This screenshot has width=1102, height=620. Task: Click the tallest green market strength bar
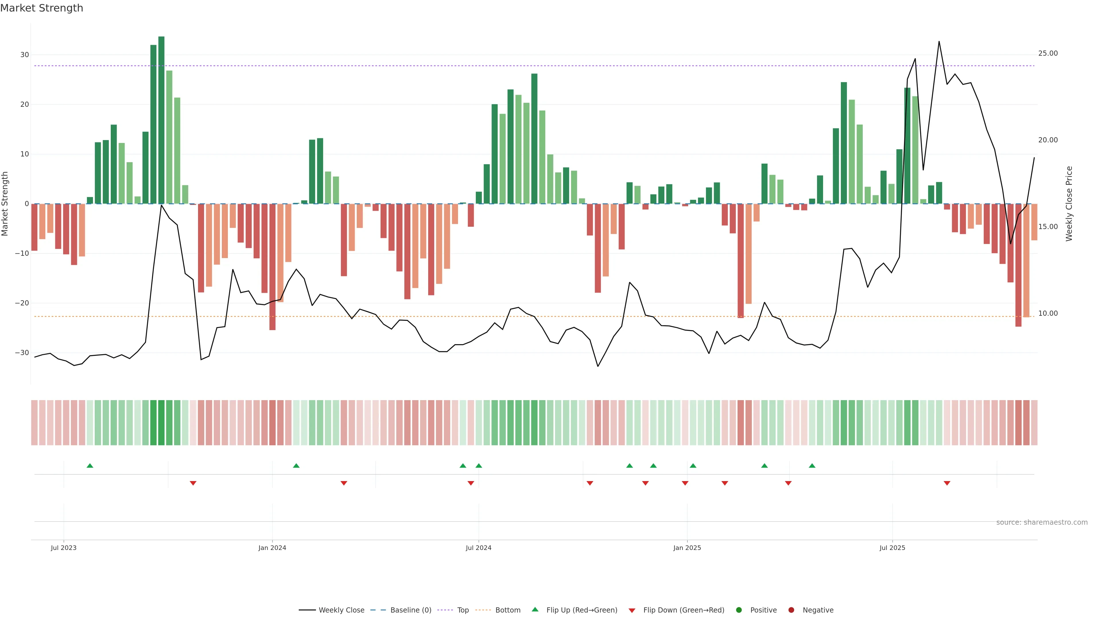click(x=161, y=120)
